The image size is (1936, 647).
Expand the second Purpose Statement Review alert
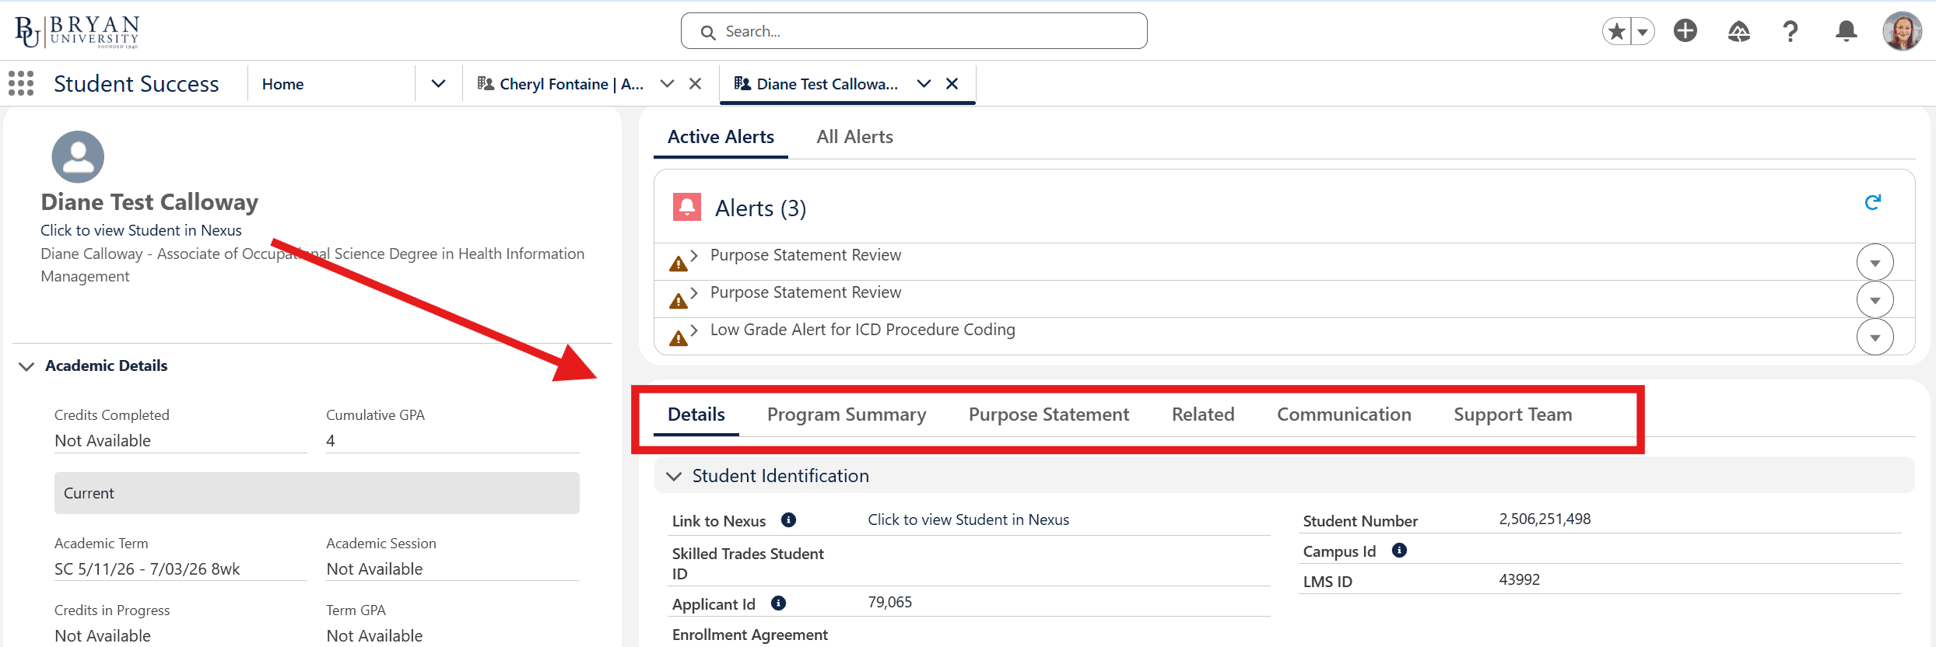click(x=694, y=292)
